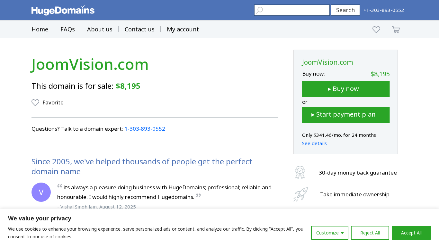Open the favorites heart icon in navbar

click(376, 30)
